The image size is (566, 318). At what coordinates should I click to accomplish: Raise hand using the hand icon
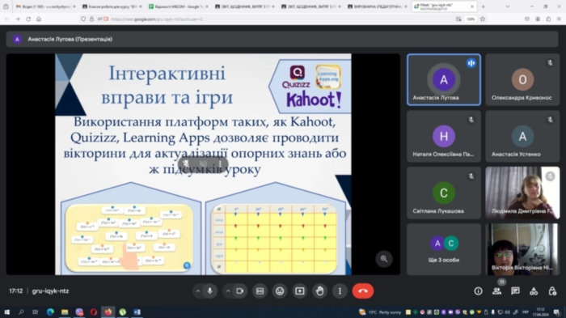pyautogui.click(x=320, y=291)
